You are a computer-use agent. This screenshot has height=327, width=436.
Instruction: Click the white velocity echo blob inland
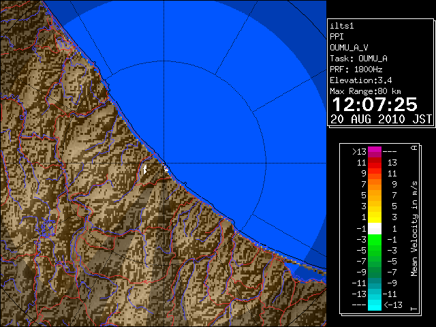(145, 169)
